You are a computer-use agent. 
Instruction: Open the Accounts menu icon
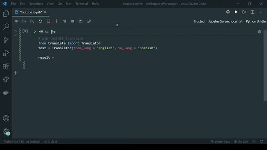tap(6, 118)
